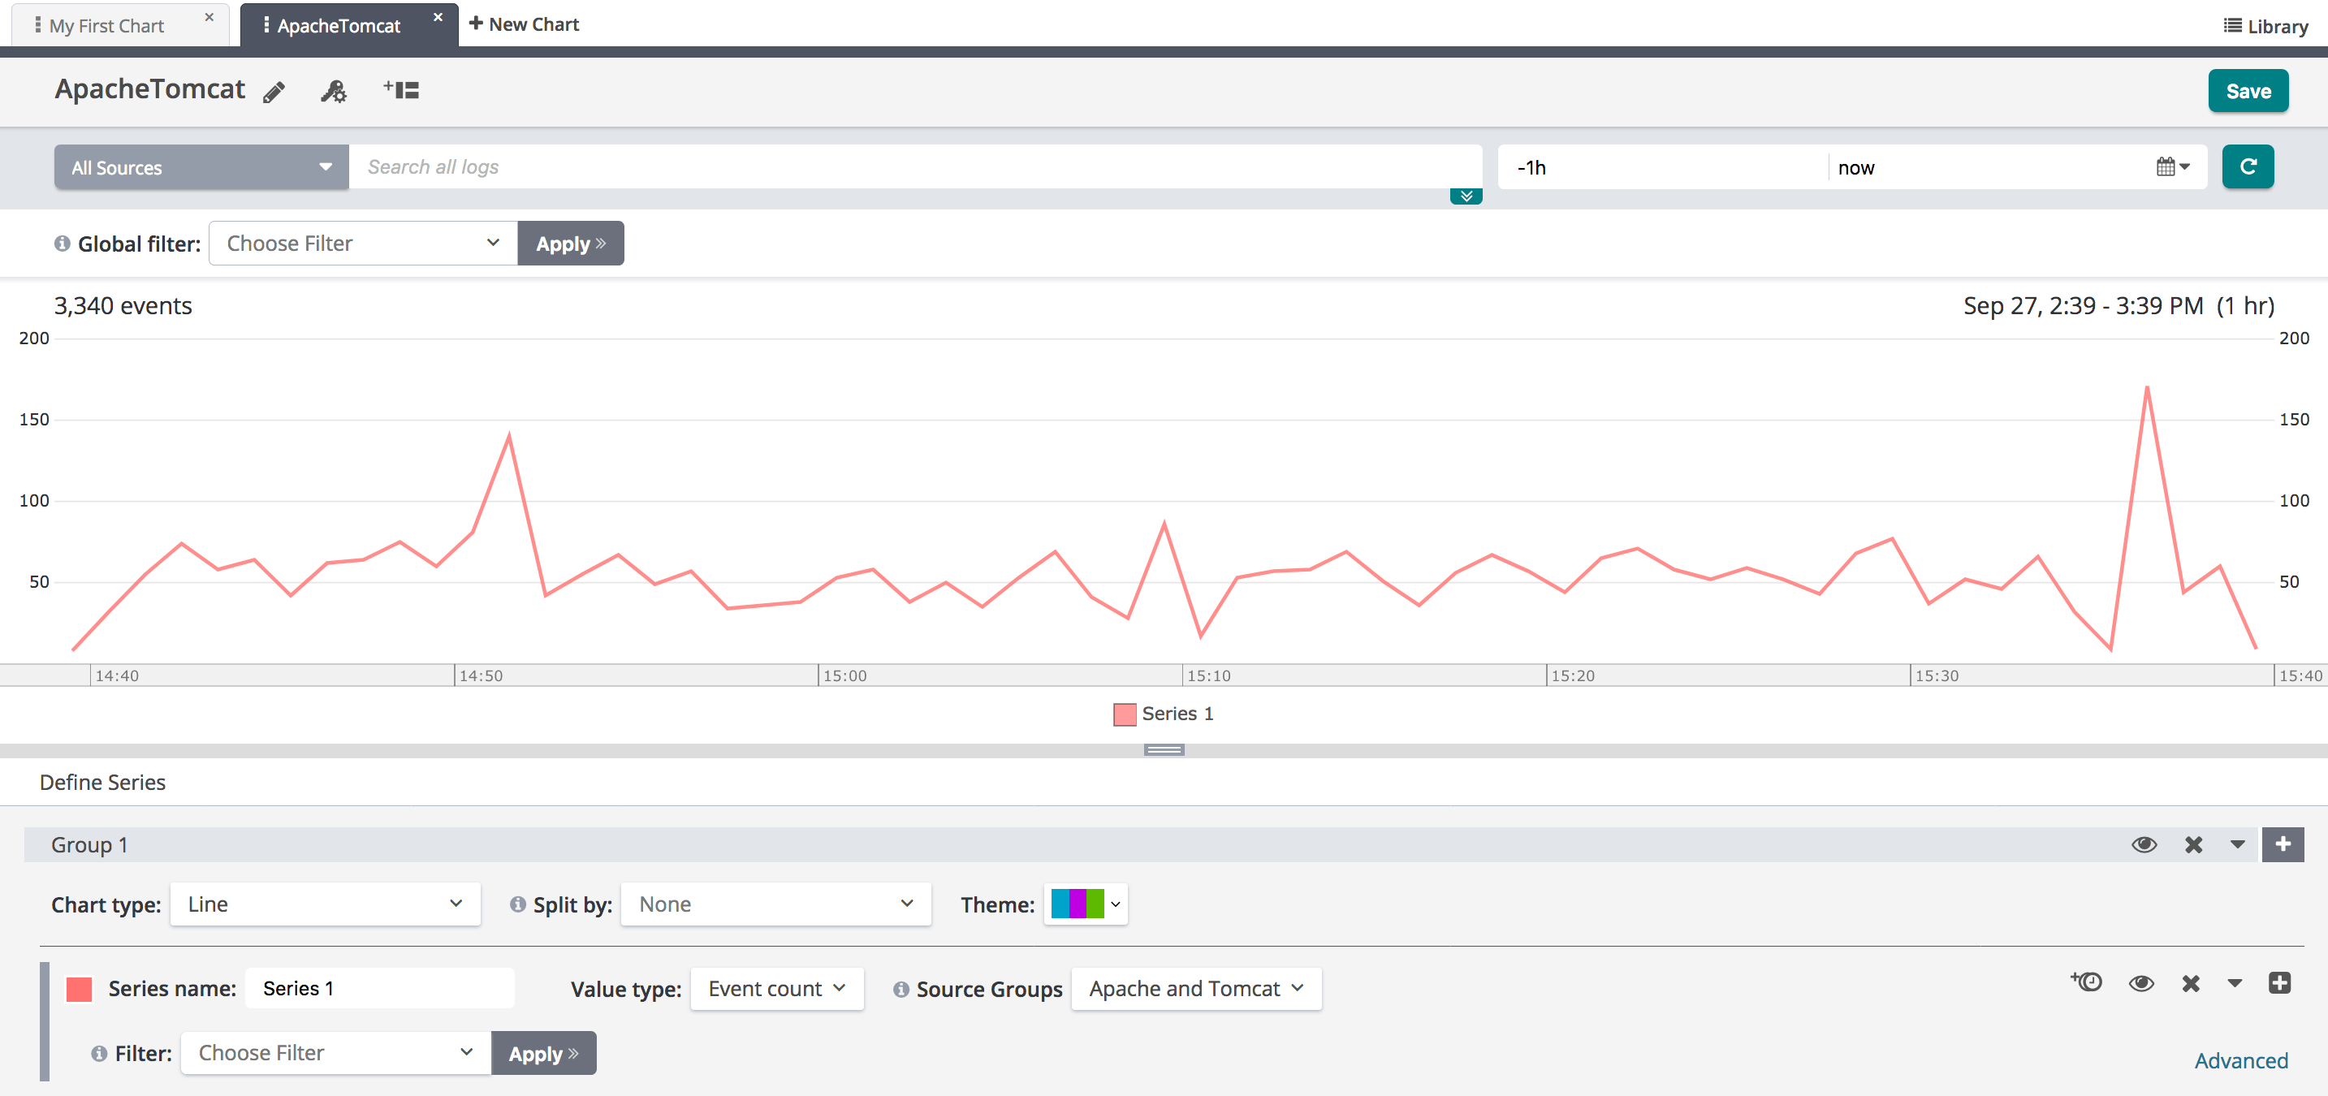Delete Series 1 with X icon
The image size is (2328, 1096).
[2190, 983]
